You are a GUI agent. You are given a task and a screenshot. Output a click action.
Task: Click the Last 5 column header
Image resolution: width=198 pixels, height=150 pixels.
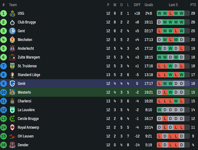173,5
